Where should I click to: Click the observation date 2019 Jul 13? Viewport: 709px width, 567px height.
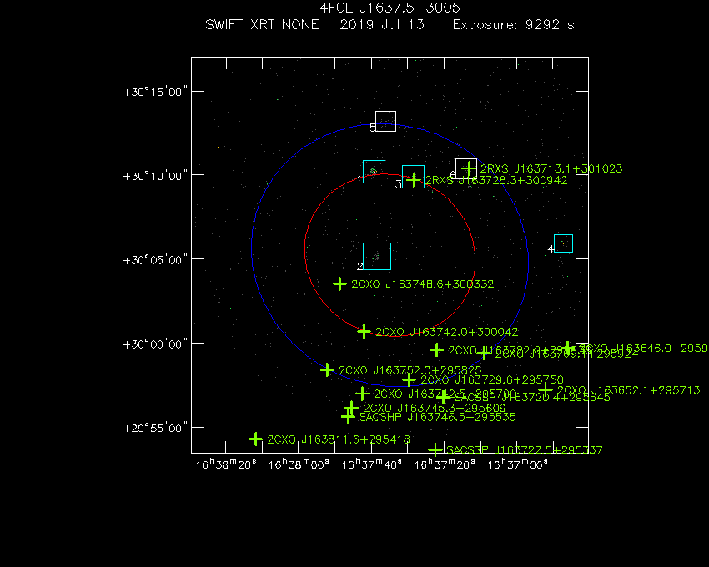(x=382, y=24)
